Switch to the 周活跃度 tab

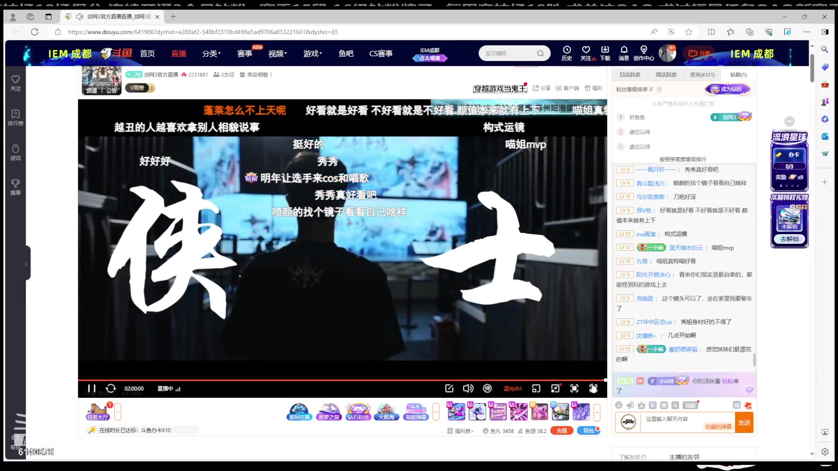coord(666,75)
